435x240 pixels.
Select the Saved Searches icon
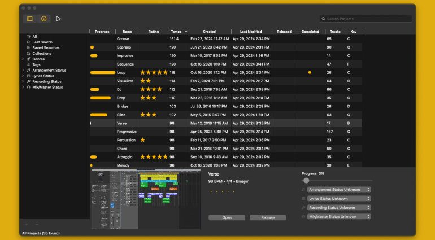point(28,47)
